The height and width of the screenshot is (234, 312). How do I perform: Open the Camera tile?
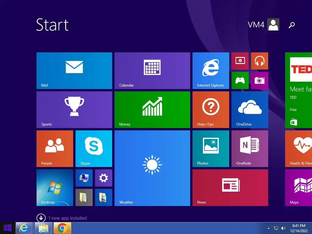coord(260,80)
